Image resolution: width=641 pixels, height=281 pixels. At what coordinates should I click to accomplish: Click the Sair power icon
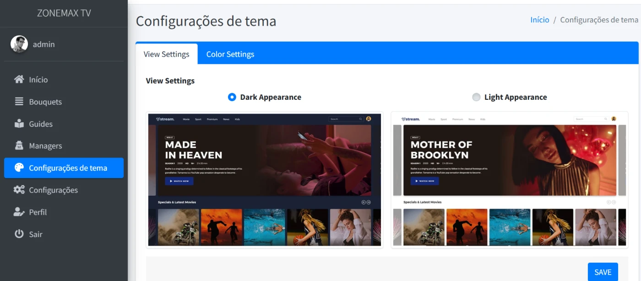click(x=19, y=234)
